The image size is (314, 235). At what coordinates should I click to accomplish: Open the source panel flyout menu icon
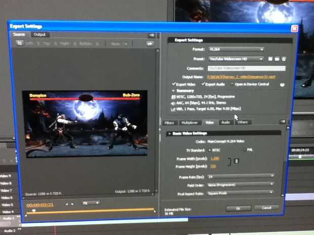click(151, 35)
